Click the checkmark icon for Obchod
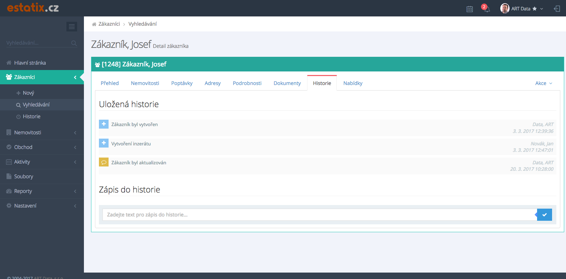The height and width of the screenshot is (279, 566). [9, 147]
